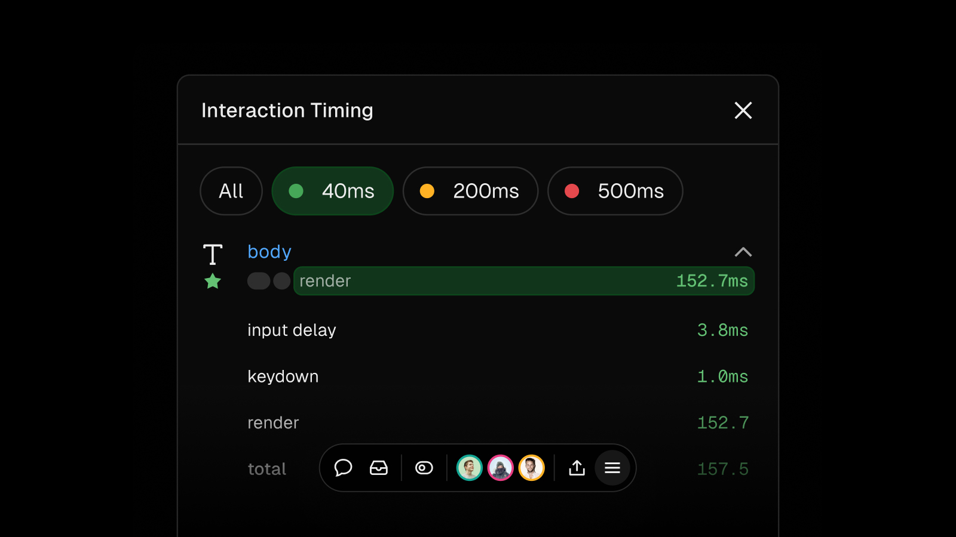Open the teal-ringed avatar thumbnail in the toolbar
The width and height of the screenshot is (956, 537).
click(x=469, y=468)
